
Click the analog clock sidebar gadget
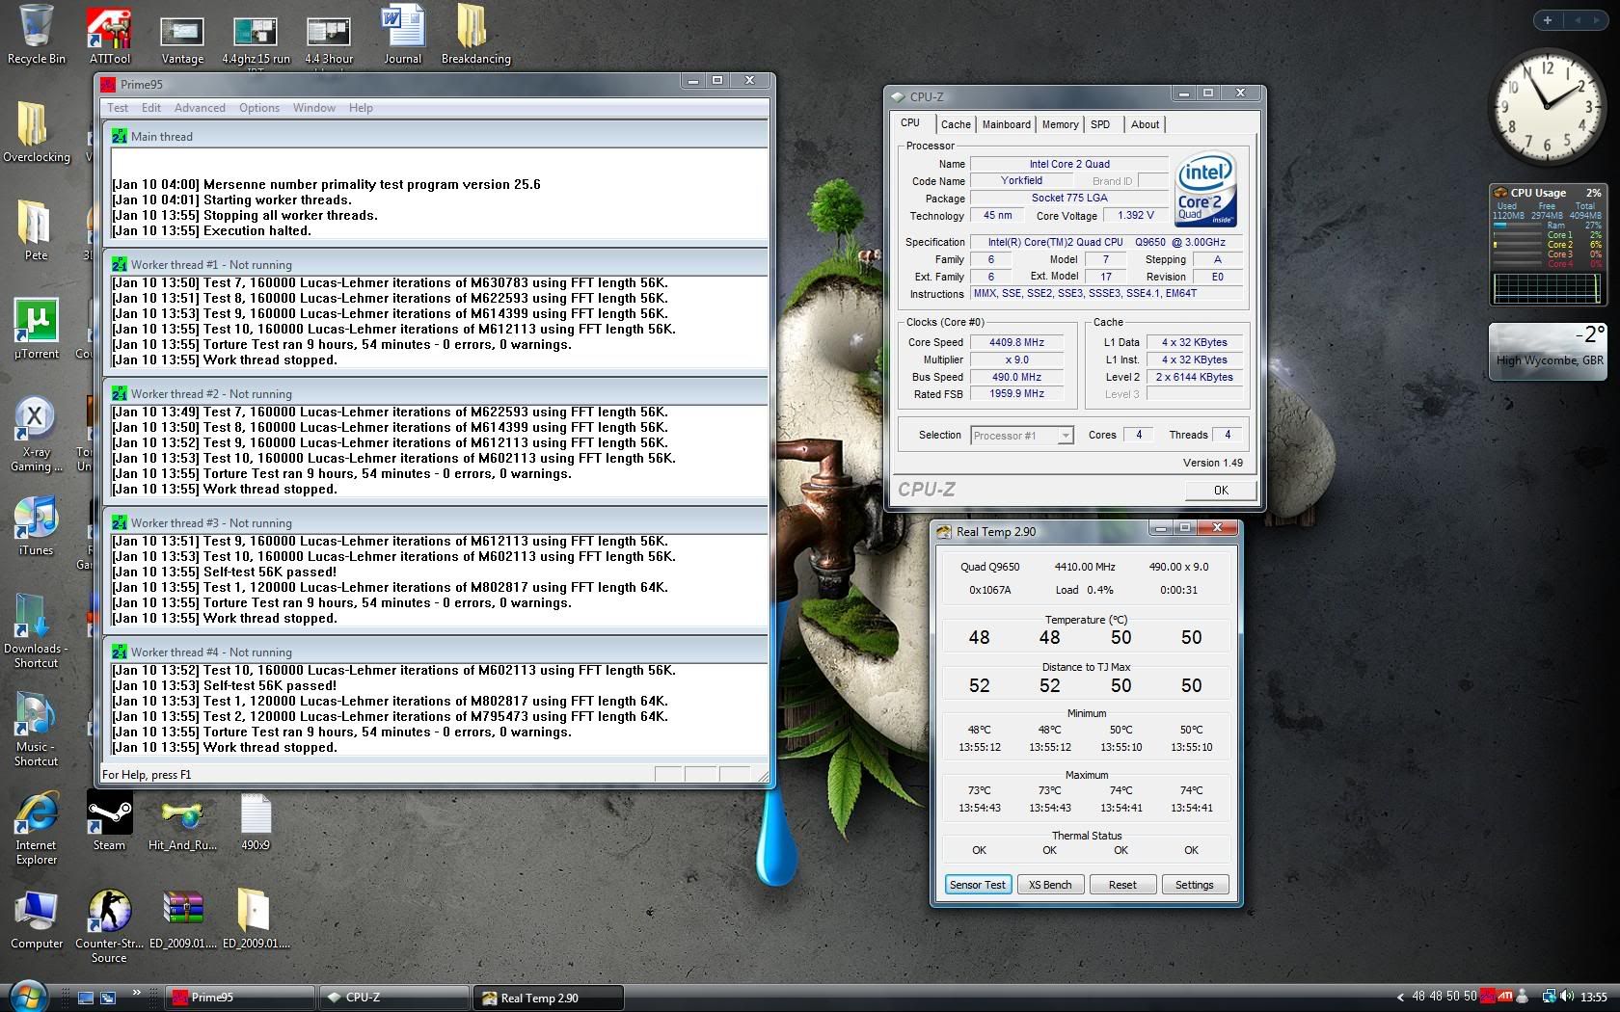click(1547, 107)
